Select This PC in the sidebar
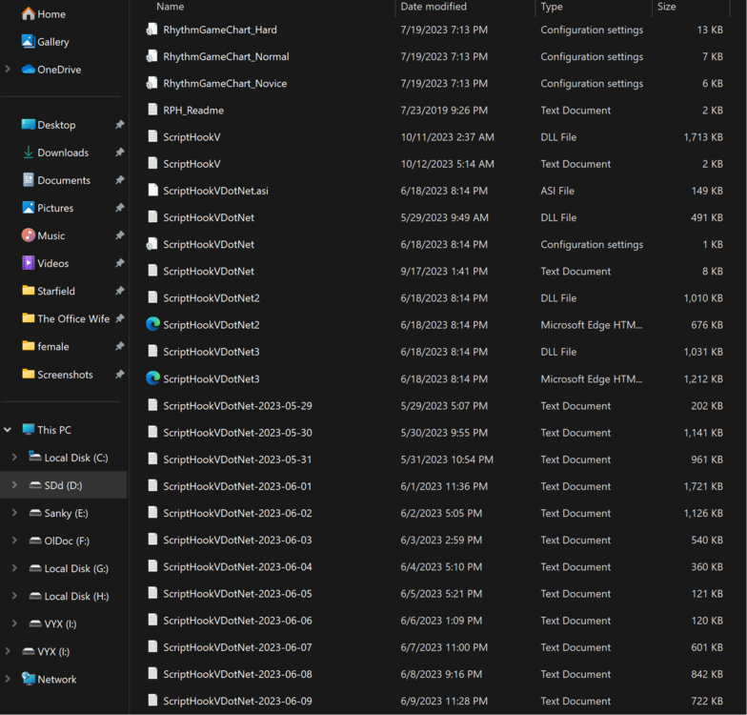This screenshot has height=715, width=747. pos(47,429)
